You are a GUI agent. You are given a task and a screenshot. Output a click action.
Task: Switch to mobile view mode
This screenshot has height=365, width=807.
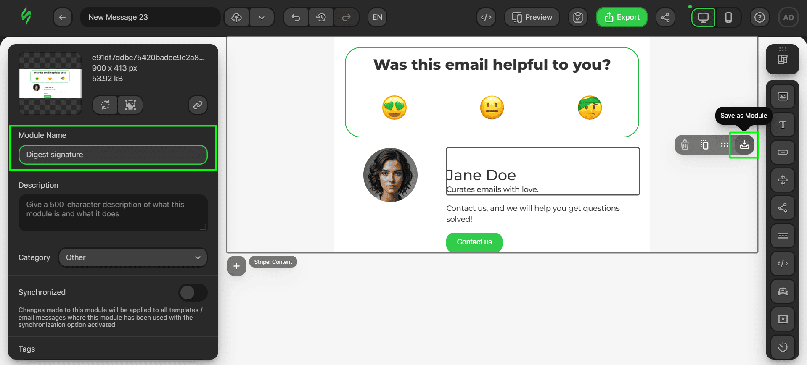pos(728,17)
